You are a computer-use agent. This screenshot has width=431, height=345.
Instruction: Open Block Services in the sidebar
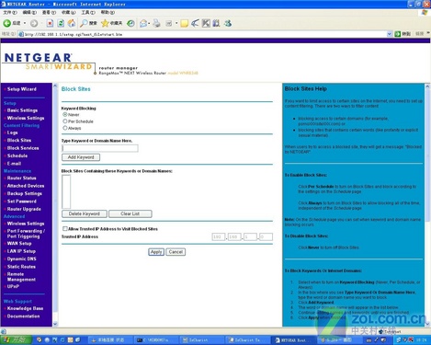[x=23, y=148]
